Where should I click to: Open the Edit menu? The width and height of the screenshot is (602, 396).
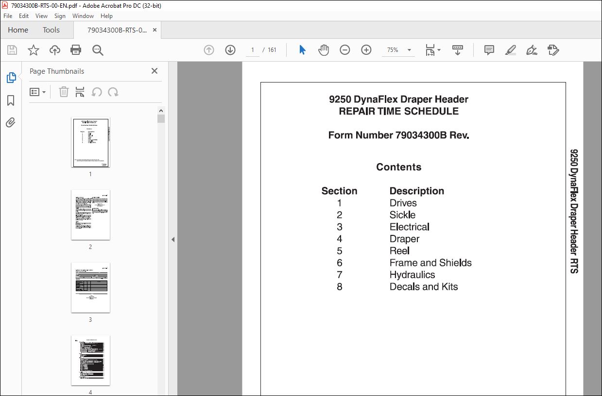pyautogui.click(x=24, y=16)
